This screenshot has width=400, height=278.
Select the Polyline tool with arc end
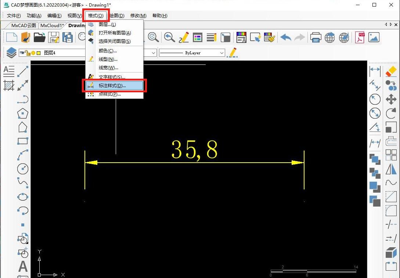23,99
